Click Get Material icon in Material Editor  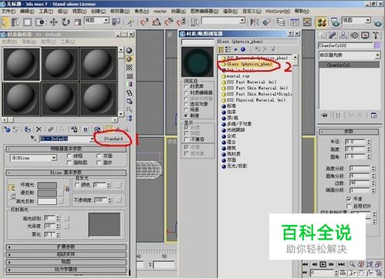click(7, 129)
